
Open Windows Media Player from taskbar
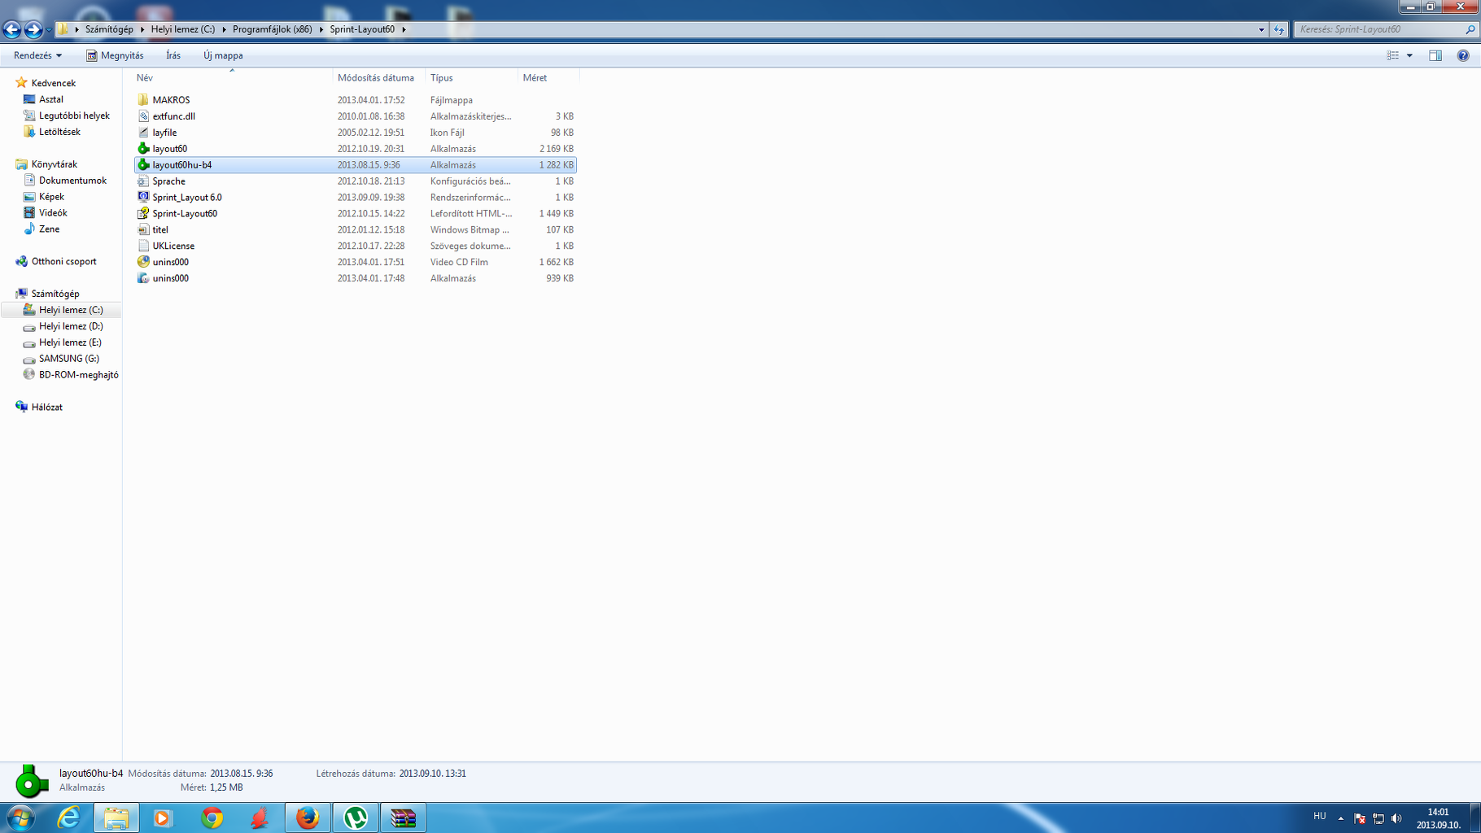[163, 818]
